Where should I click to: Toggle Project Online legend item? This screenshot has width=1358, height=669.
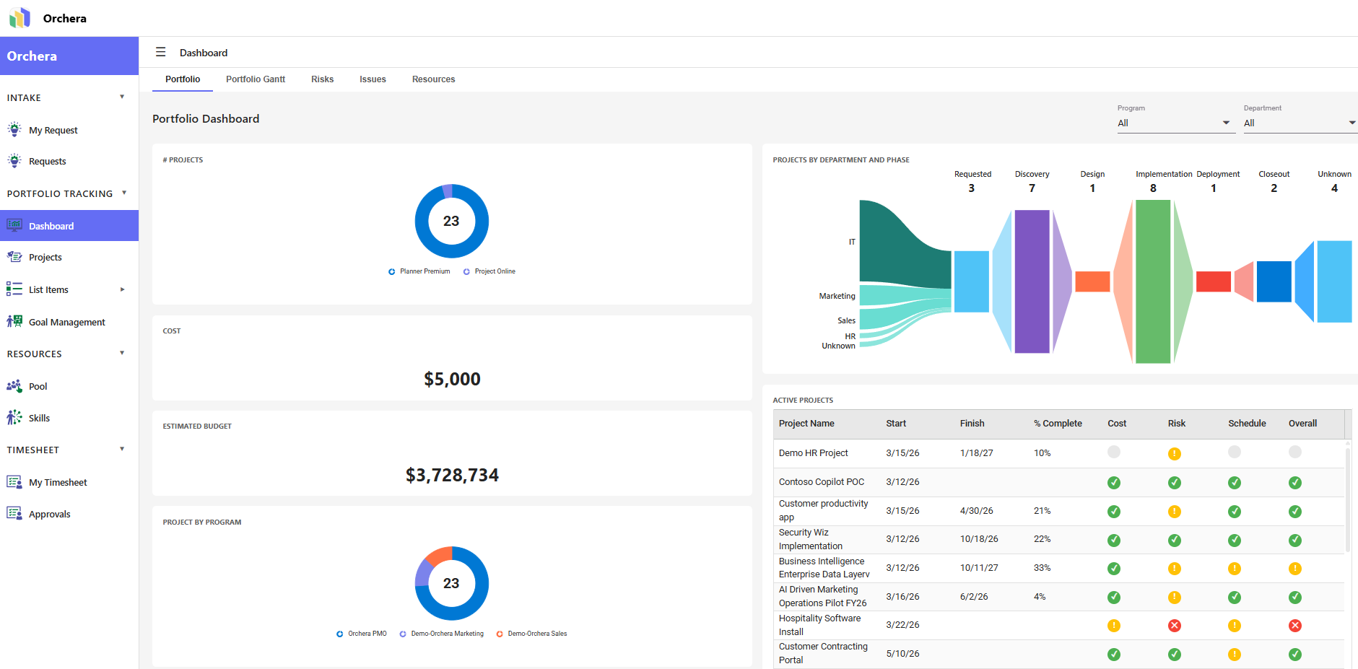[489, 271]
